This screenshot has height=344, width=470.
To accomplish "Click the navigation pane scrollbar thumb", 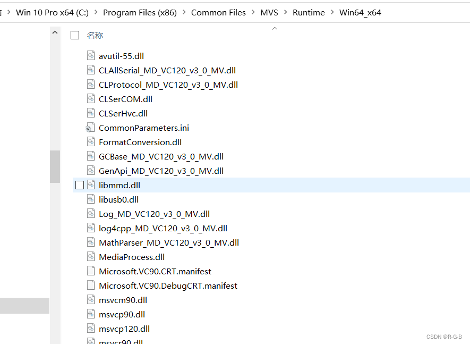I will pyautogui.click(x=55, y=166).
